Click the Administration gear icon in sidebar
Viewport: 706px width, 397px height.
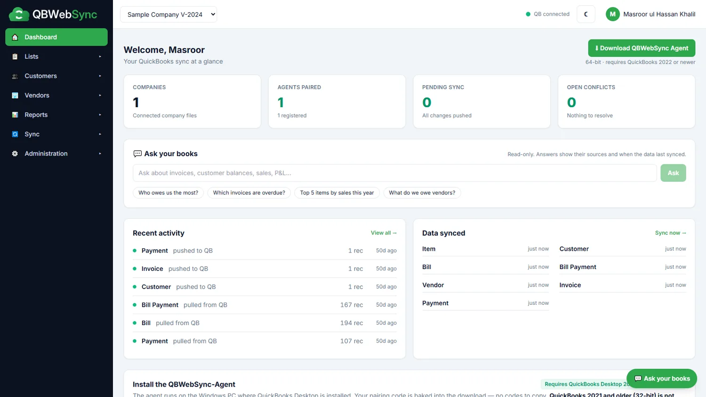[x=15, y=154]
